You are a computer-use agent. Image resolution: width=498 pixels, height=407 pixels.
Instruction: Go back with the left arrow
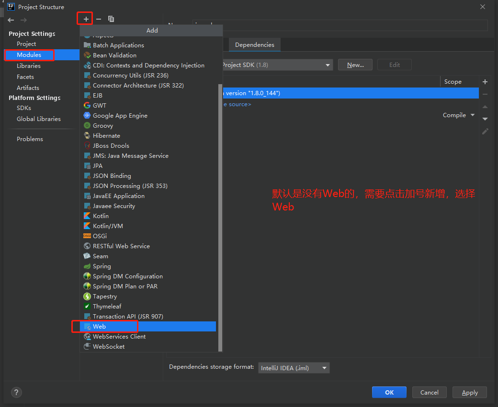[x=11, y=20]
